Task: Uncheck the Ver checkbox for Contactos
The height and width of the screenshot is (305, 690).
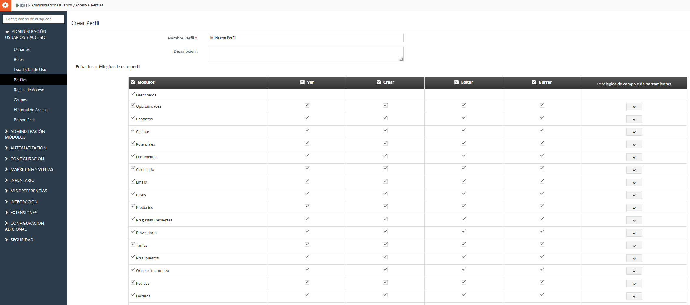Action: 307,118
